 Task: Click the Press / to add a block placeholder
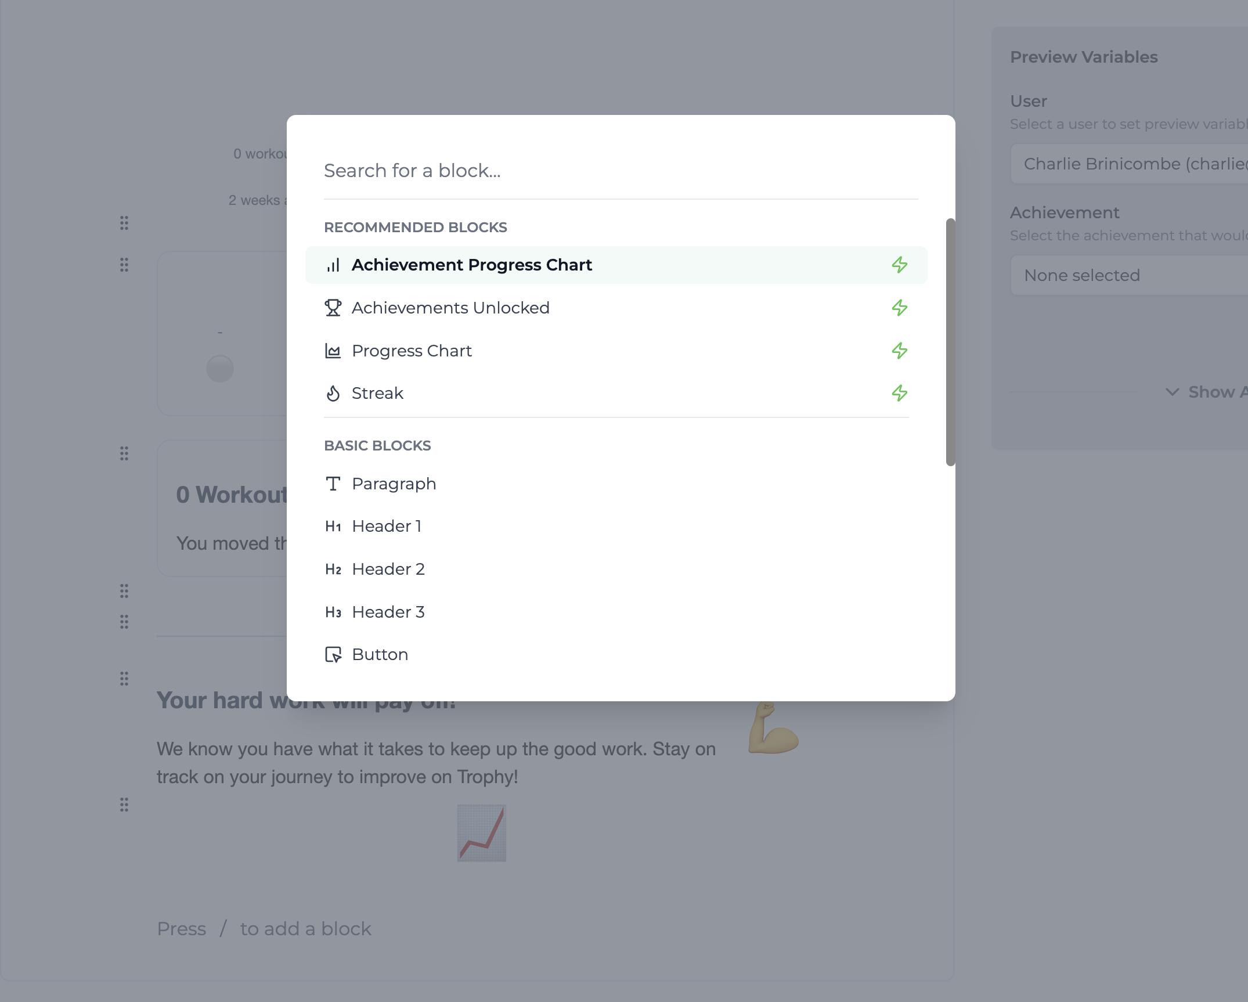click(264, 929)
